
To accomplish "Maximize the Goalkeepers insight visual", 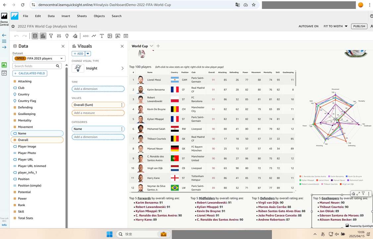I will [358, 194].
